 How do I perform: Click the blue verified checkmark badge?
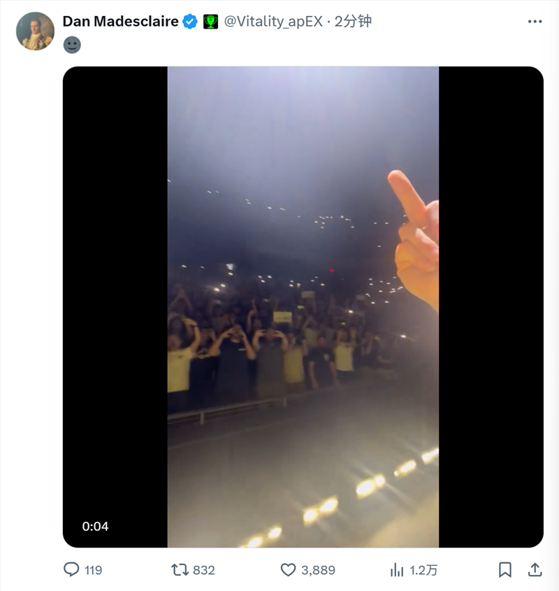pyautogui.click(x=190, y=22)
